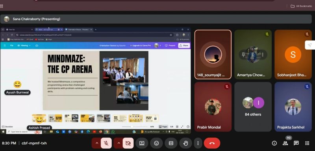Image resolution: width=315 pixels, height=151 pixels.
Task: Open the Maps bookmark
Action: [x=48, y=39]
